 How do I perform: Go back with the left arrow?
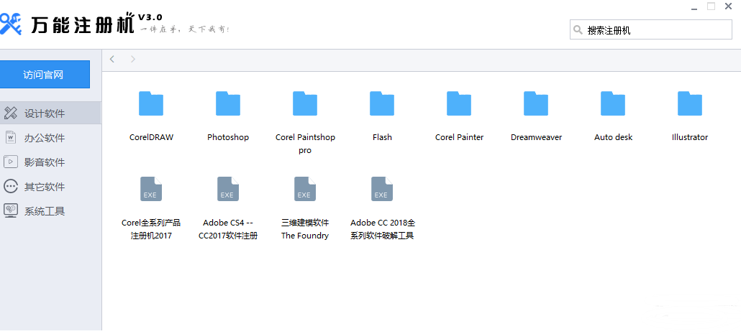tap(112, 59)
